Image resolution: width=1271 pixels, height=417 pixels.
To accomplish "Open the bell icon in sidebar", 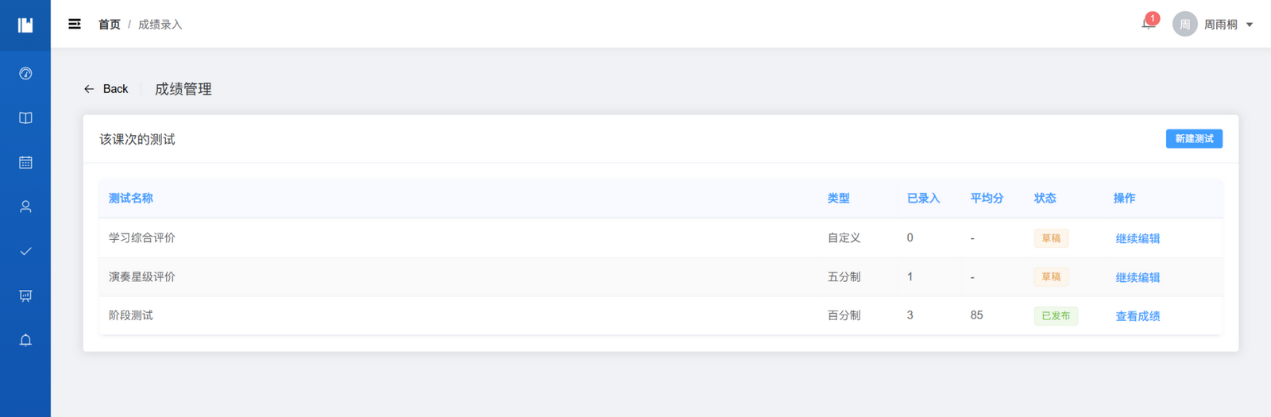I will [25, 341].
